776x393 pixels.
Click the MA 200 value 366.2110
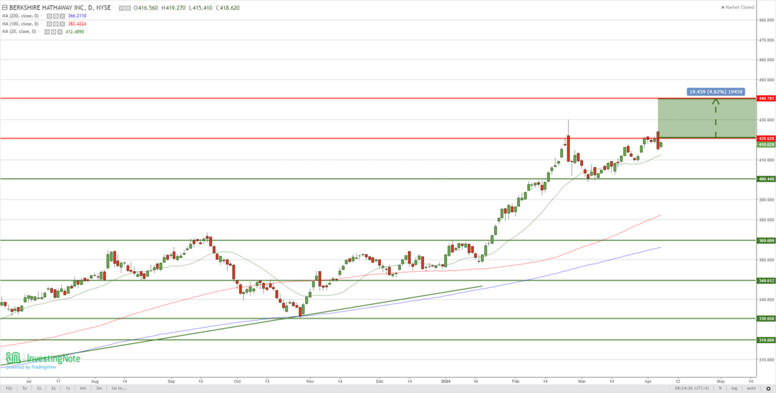click(77, 16)
